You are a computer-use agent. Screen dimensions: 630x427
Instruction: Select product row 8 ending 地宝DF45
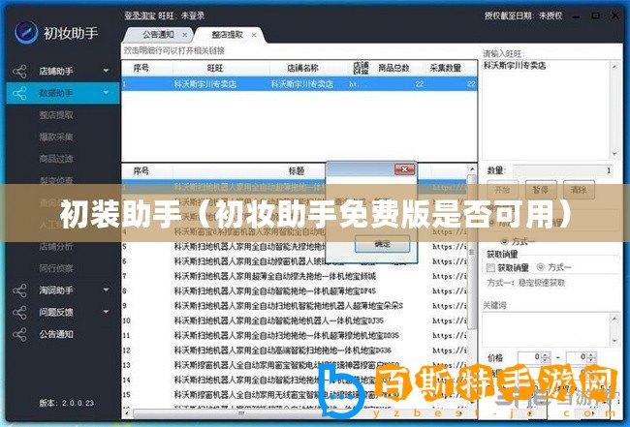pyautogui.click(x=295, y=290)
